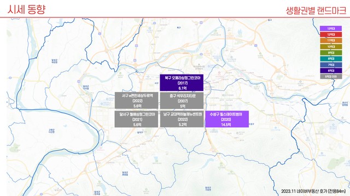The height and width of the screenshot is (196, 350).
Task: Click the gray 5억대 이하 legend swatch
Action: (331, 76)
